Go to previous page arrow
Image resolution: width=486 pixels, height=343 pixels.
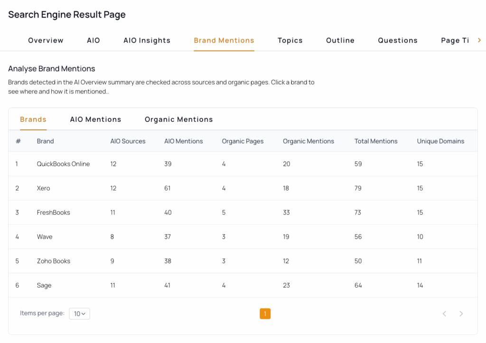[x=444, y=314]
